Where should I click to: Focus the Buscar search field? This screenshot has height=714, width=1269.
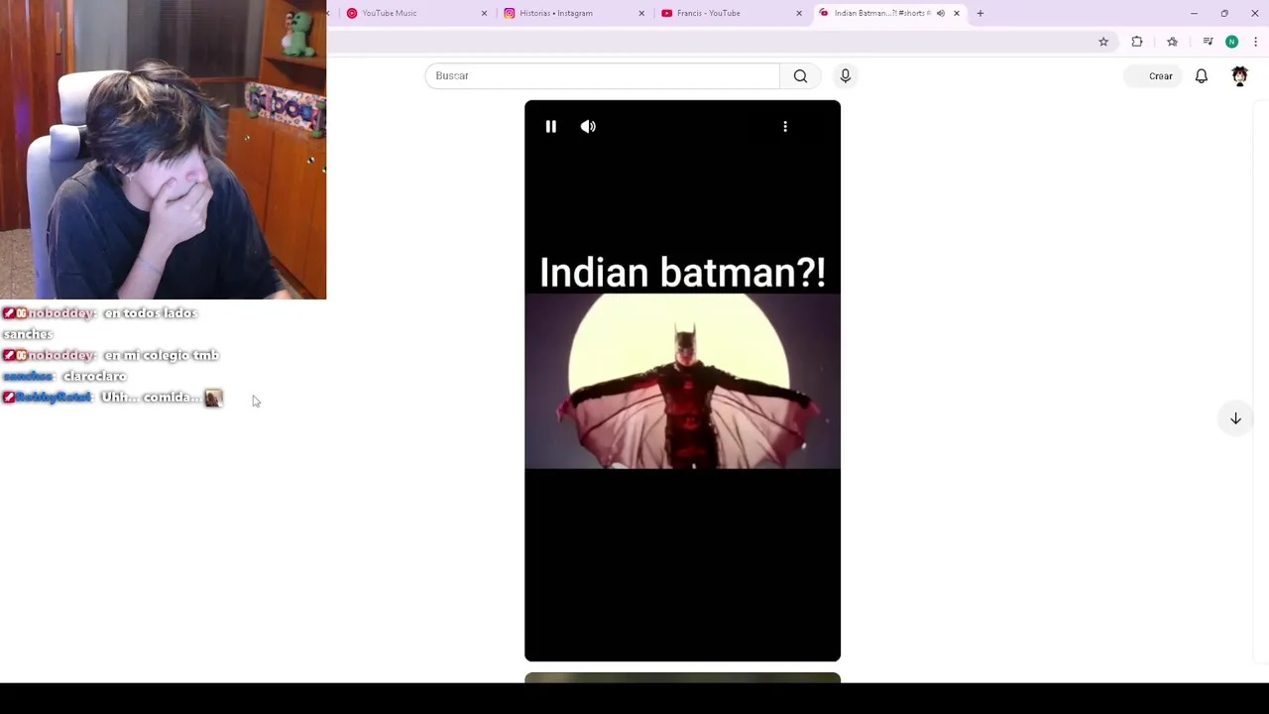pyautogui.click(x=602, y=75)
